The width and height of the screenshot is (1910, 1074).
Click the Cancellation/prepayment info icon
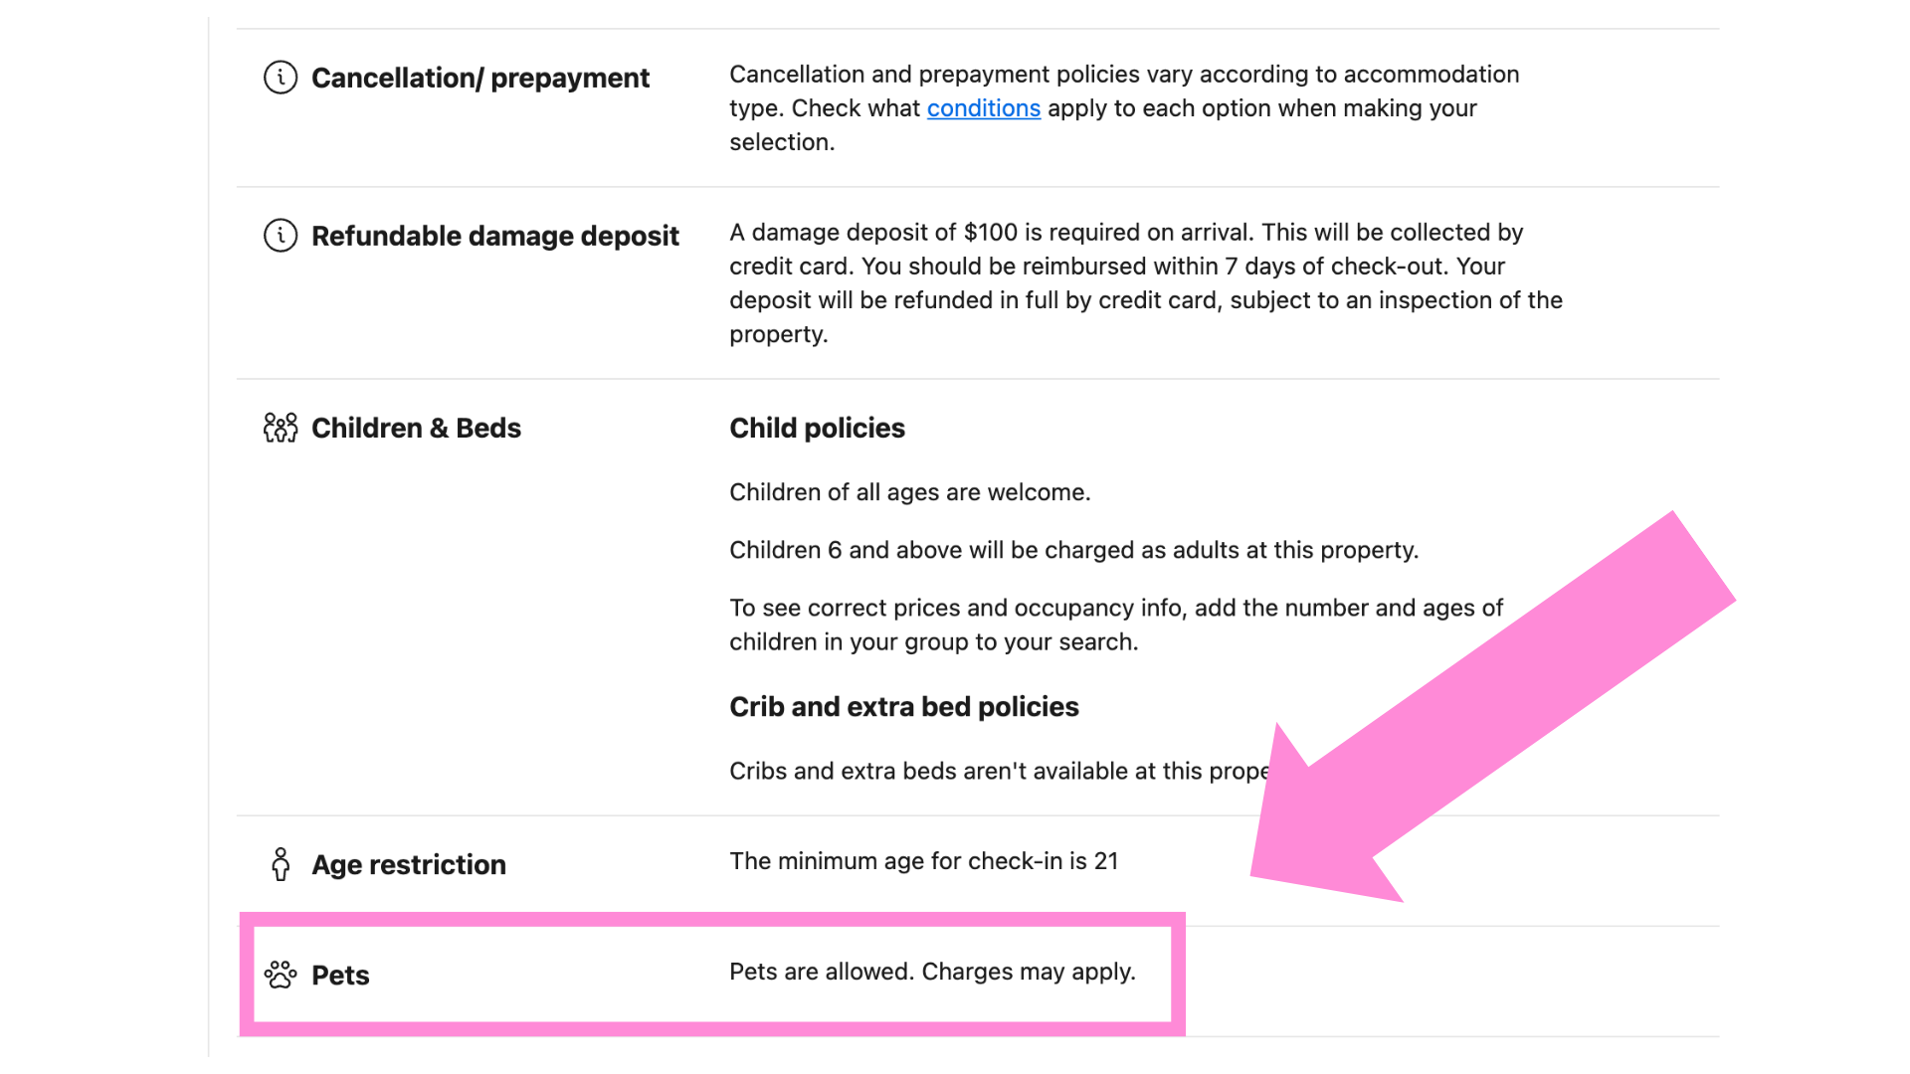[x=281, y=78]
